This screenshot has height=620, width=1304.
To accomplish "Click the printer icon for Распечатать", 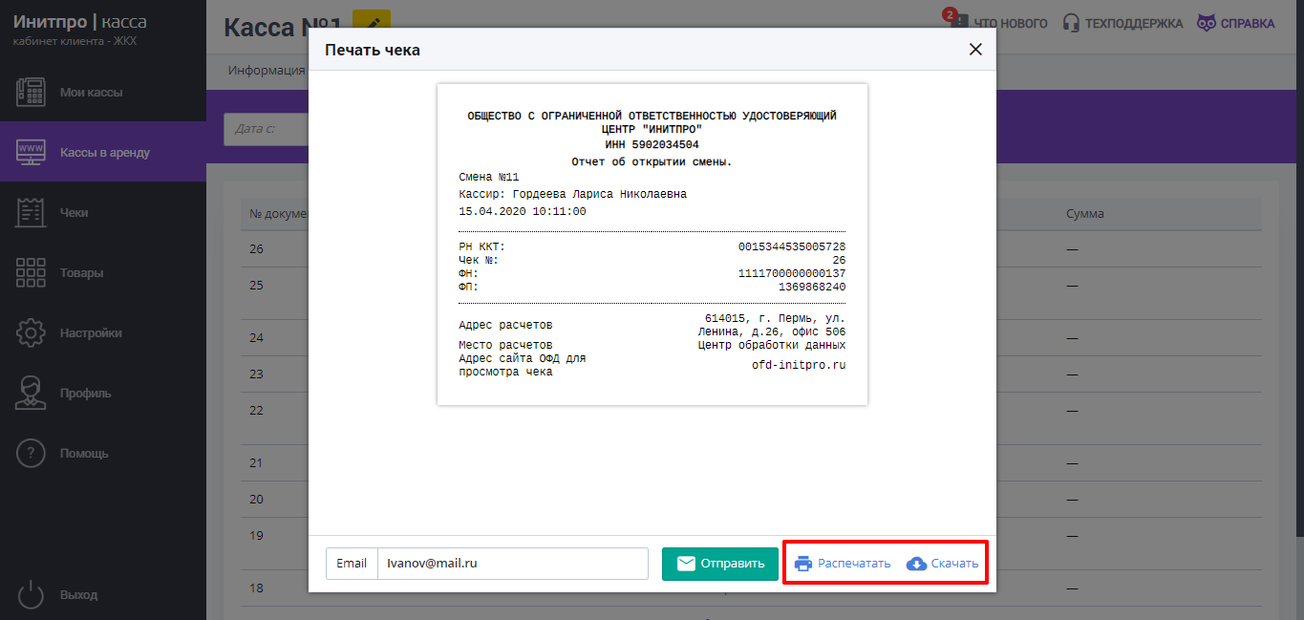I will pyautogui.click(x=803, y=564).
